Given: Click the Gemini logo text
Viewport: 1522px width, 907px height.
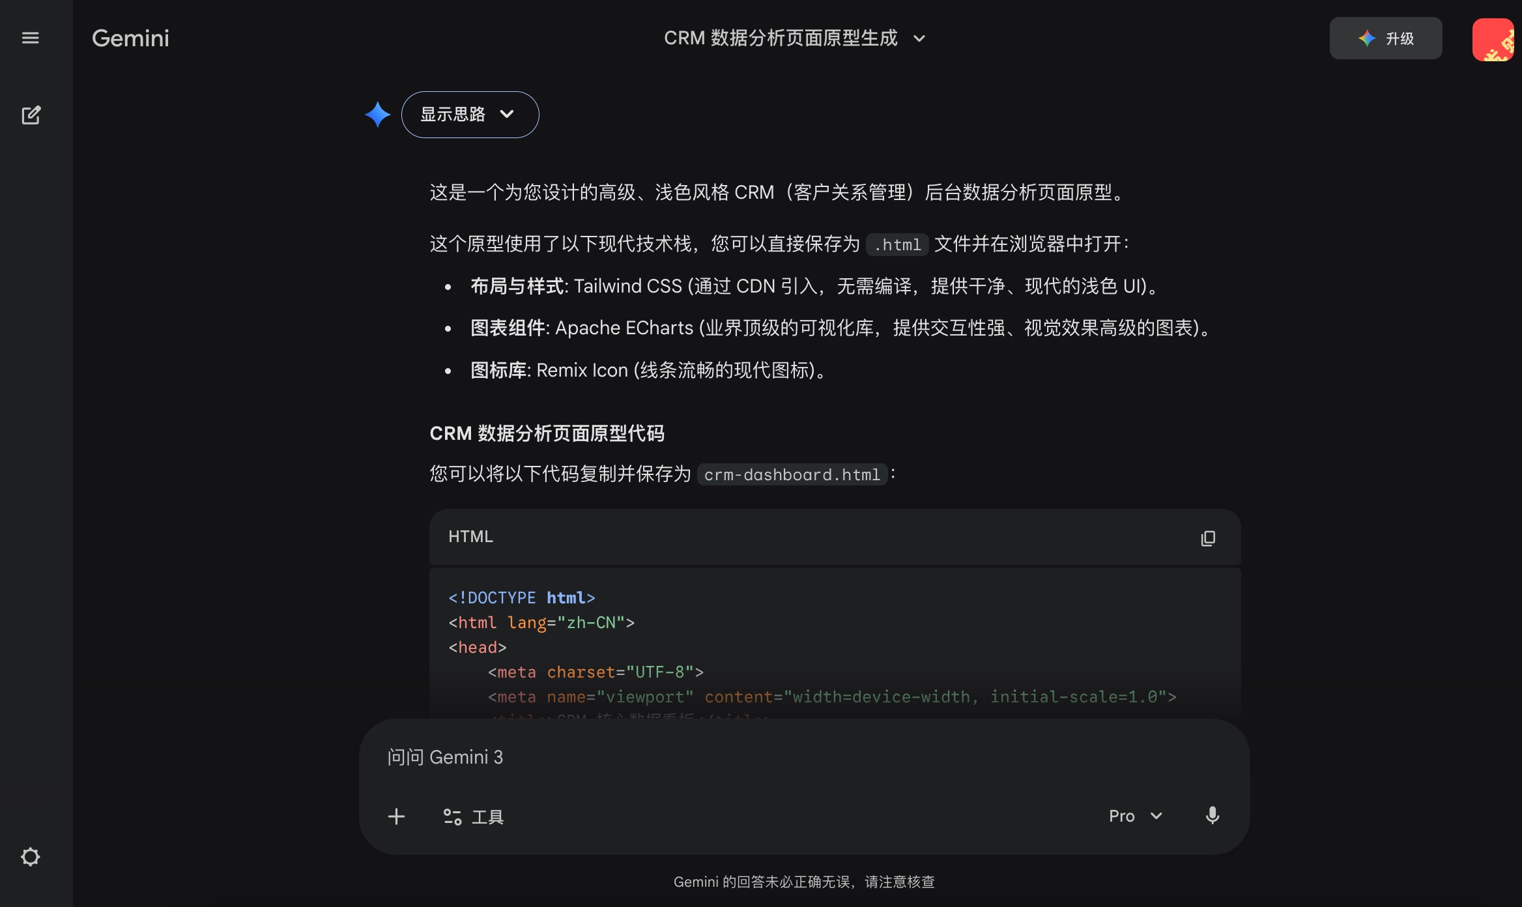Looking at the screenshot, I should tap(130, 38).
